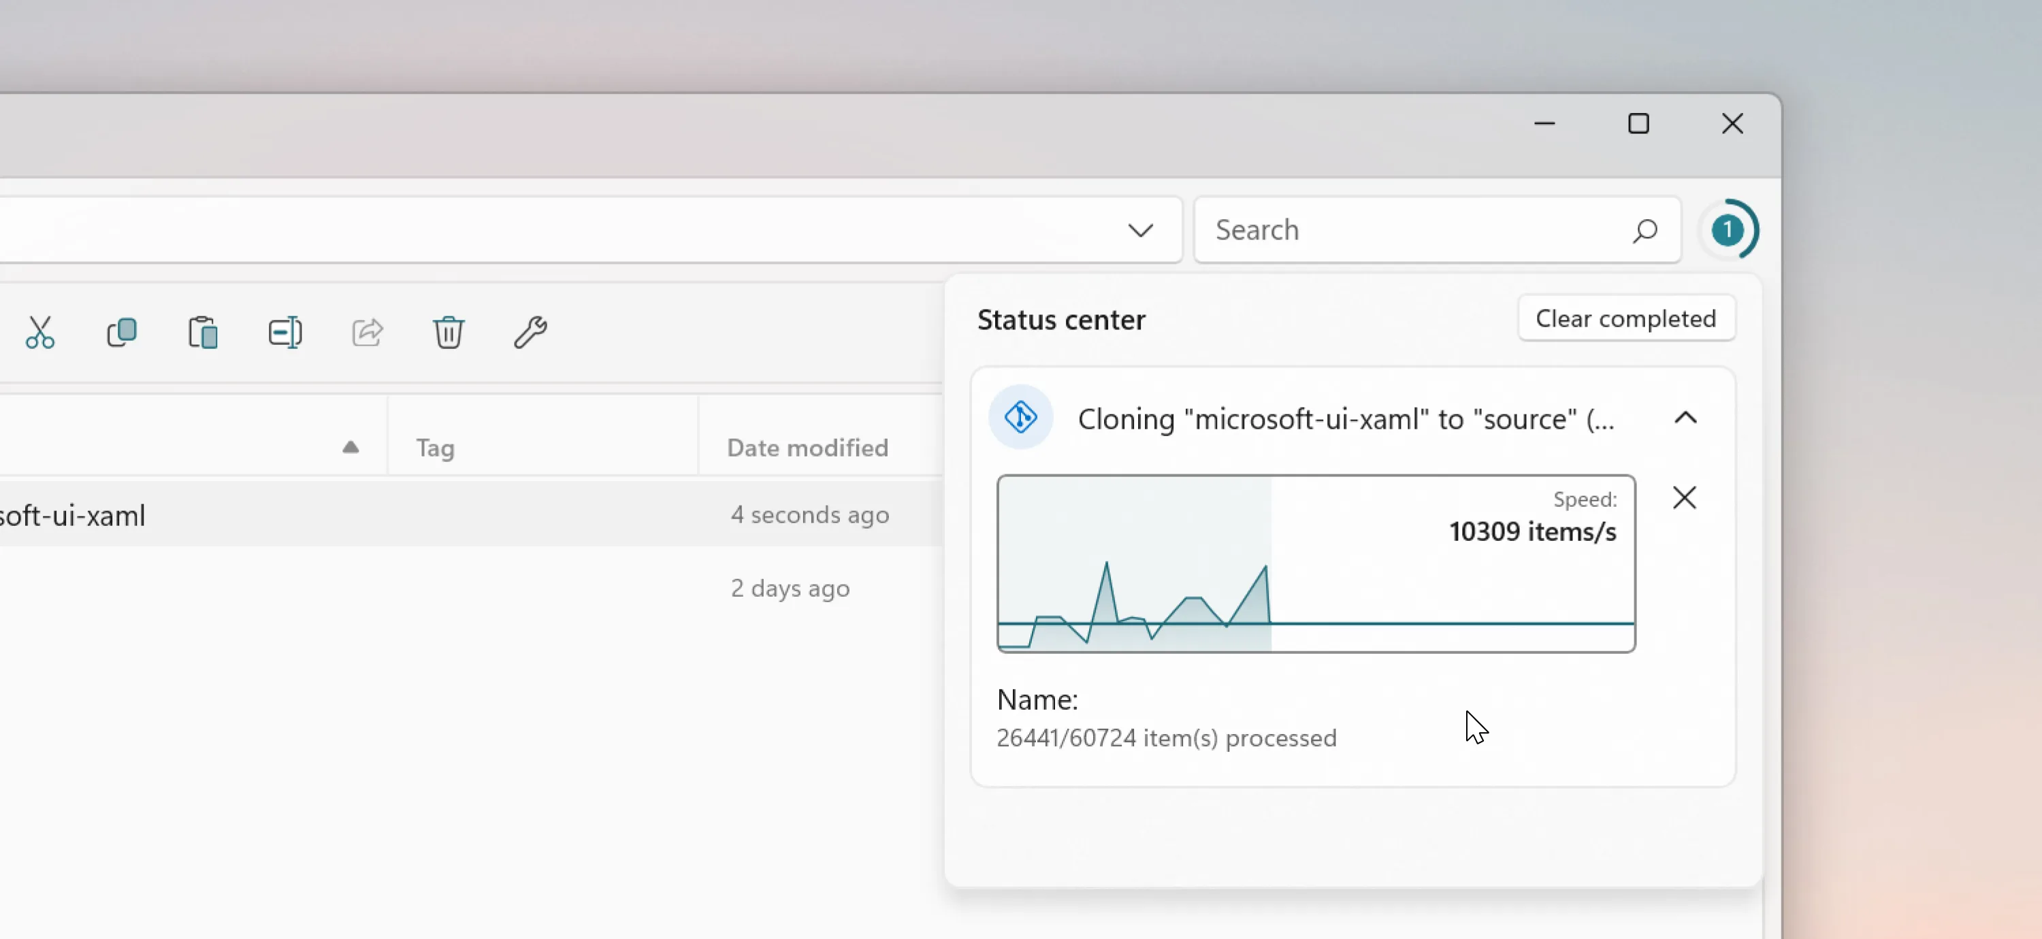Click the git clone operation icon
Viewport: 2042px width, 939px height.
point(1021,417)
